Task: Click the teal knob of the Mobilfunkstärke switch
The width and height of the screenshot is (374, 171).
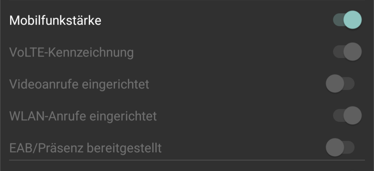Action: point(353,20)
